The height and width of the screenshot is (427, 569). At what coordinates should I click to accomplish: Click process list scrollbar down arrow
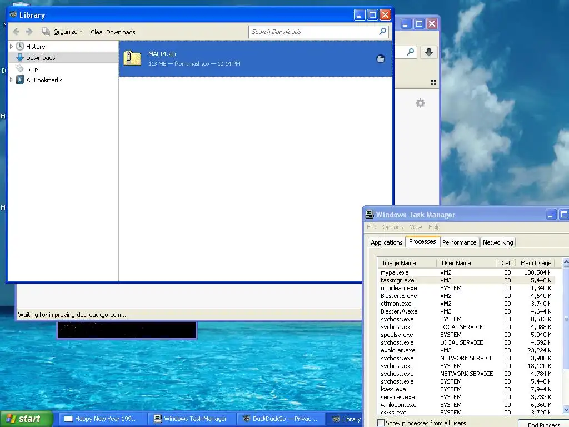tap(566, 410)
